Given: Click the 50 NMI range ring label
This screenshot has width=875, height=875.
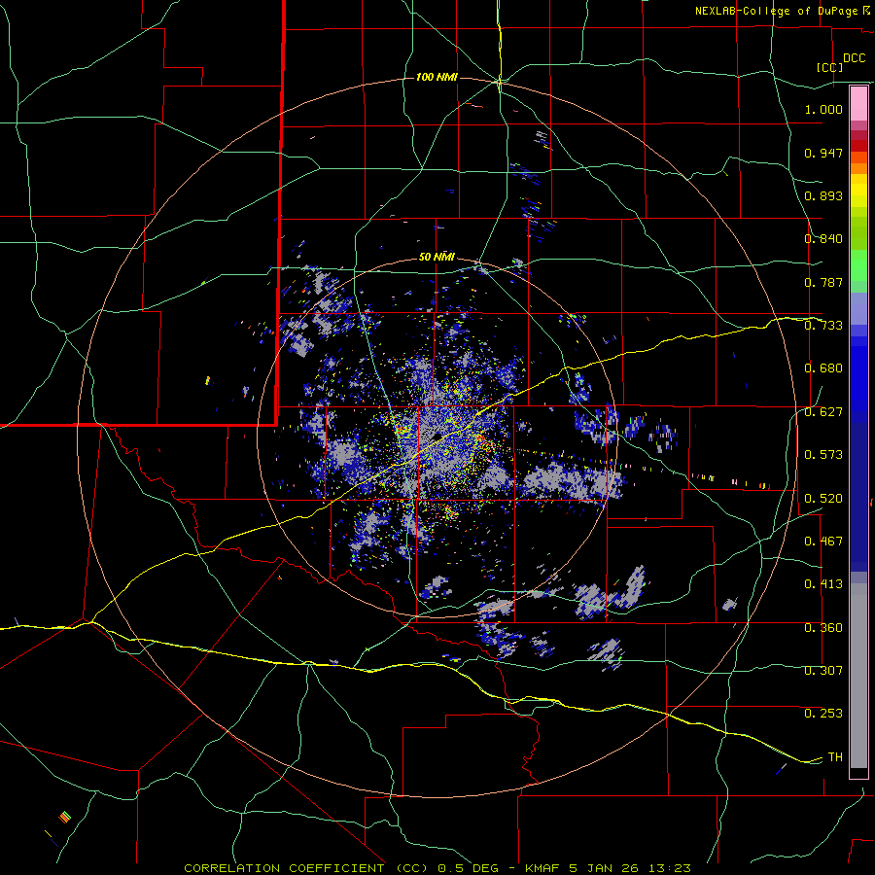Looking at the screenshot, I should pyautogui.click(x=437, y=257).
